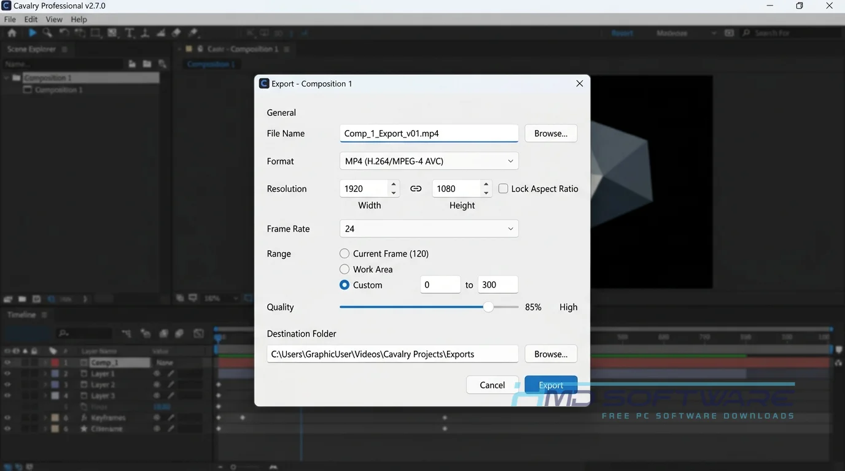Click red color swatch of Comp_1 layer
Viewport: 845px width, 471px height.
point(55,362)
